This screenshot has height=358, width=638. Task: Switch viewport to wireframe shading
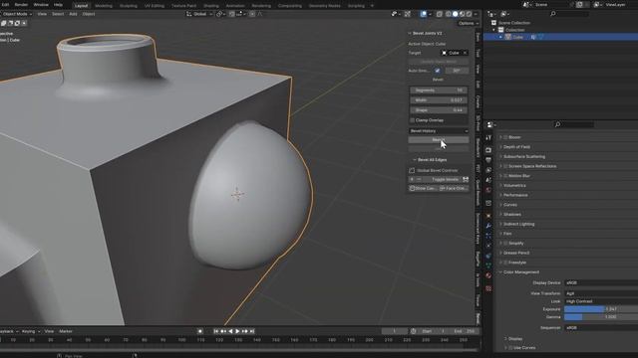(448, 14)
